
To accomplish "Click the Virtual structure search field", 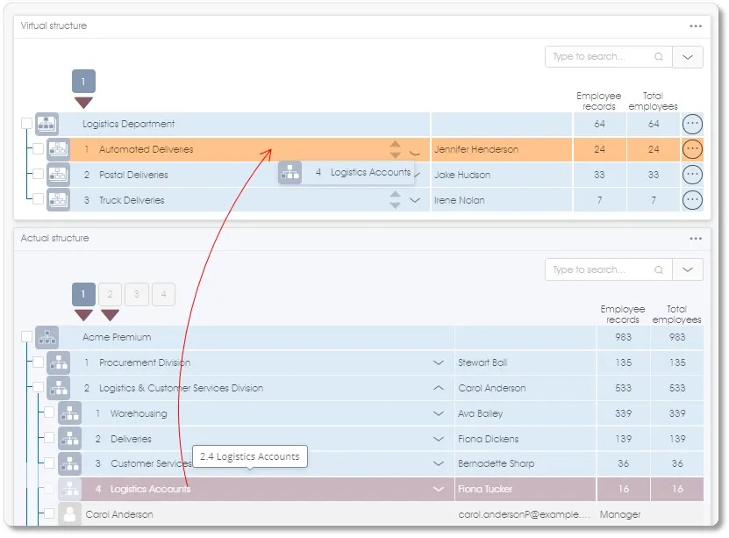I will tap(601, 57).
